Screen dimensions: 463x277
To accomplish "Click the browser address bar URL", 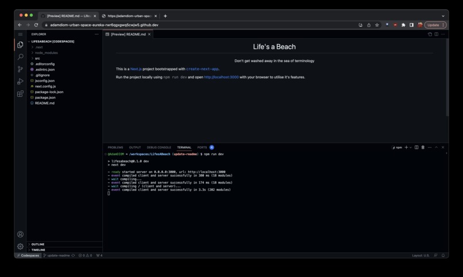I will coord(104,25).
